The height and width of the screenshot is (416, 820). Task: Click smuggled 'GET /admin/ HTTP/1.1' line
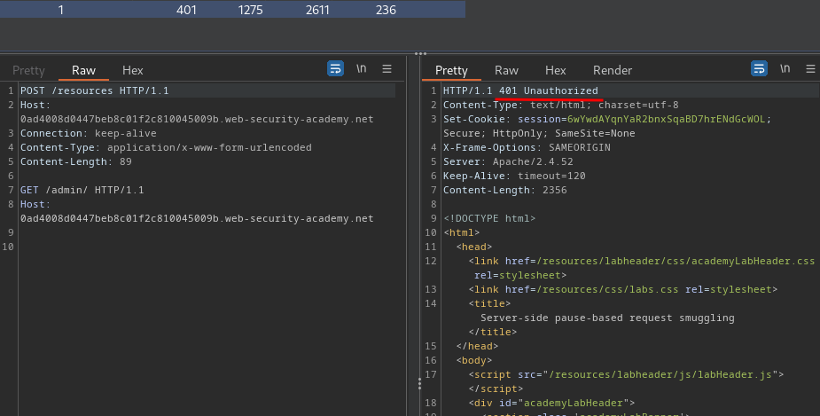point(82,190)
